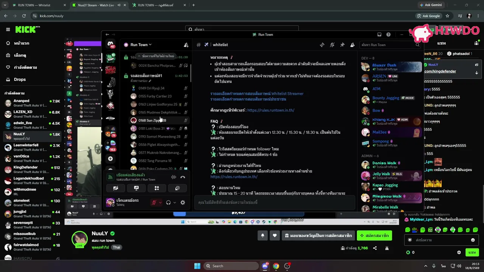Open LAZEN_XD channel in following list
Image resolution: width=484 pixels, height=272 pixels.
33,114
